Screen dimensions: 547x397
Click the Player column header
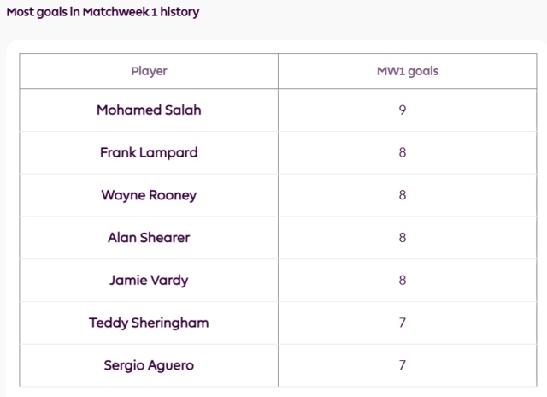tap(149, 71)
